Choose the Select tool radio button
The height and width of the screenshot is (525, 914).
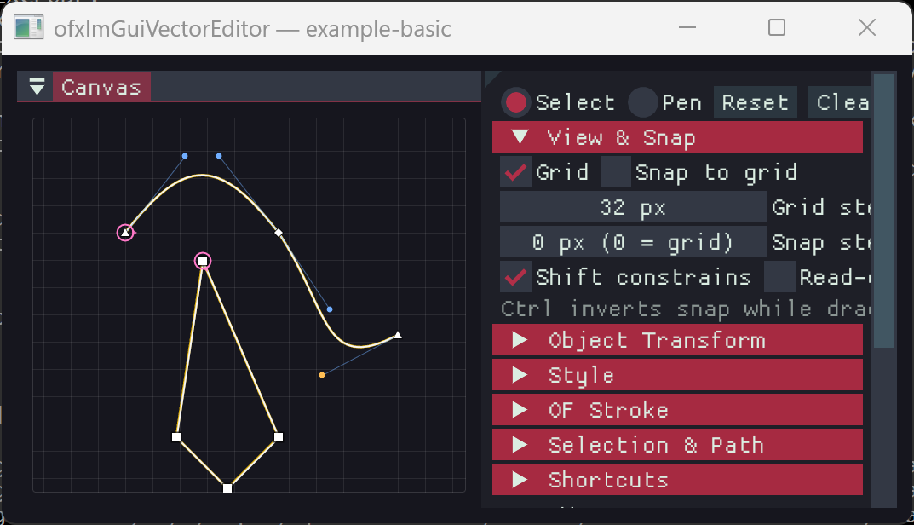pos(515,102)
